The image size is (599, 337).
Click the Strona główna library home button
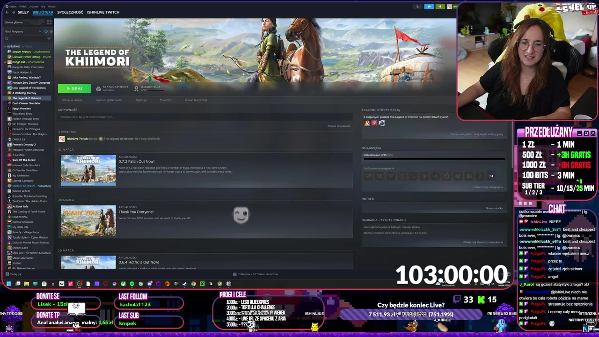23,22
